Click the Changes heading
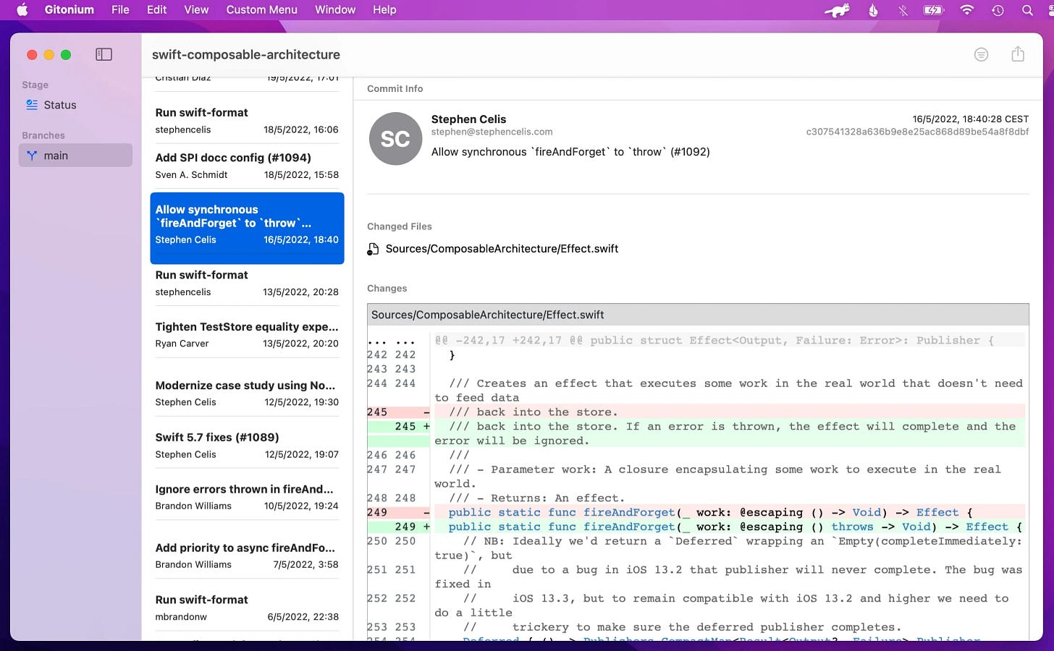 (387, 288)
